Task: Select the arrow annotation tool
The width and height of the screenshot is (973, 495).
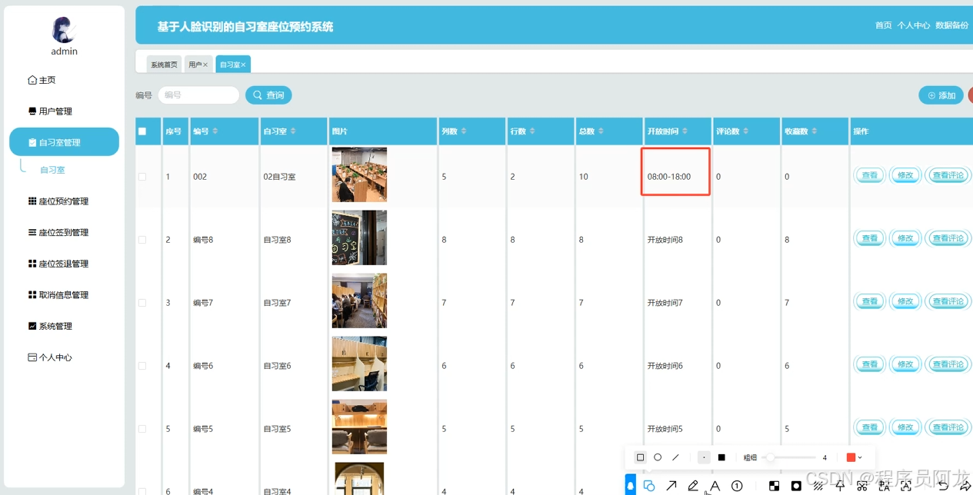Action: point(671,486)
